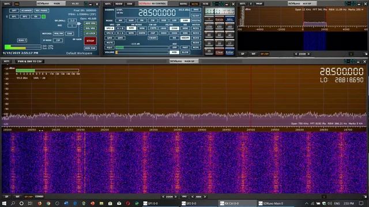Open the REC PANEL

[x=42, y=10]
